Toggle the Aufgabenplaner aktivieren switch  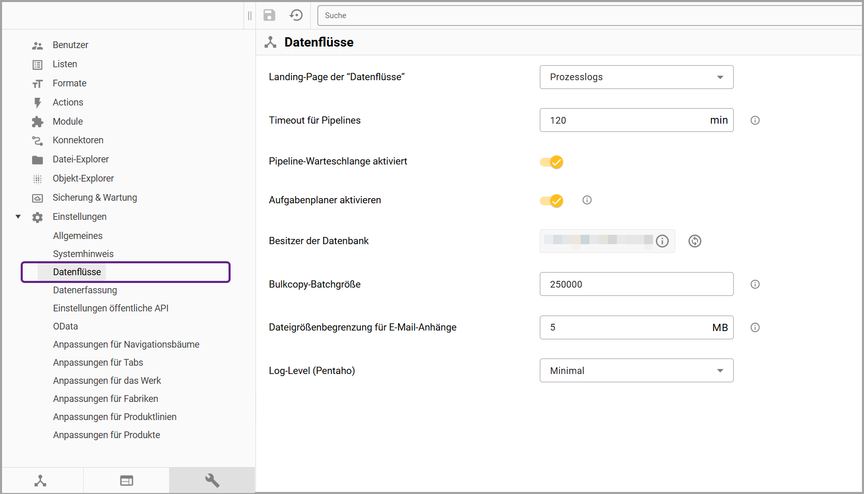[x=552, y=201]
